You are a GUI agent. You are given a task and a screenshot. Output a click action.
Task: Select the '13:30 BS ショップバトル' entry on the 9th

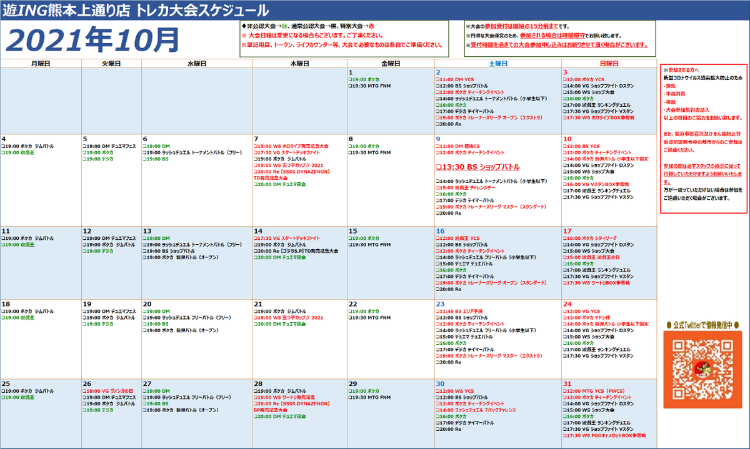pyautogui.click(x=478, y=167)
